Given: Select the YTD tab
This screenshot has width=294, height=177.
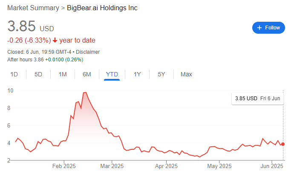Looking at the screenshot, I should [x=112, y=74].
